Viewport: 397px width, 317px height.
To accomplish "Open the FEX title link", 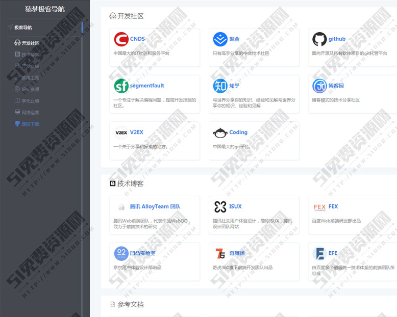I will coord(333,206).
